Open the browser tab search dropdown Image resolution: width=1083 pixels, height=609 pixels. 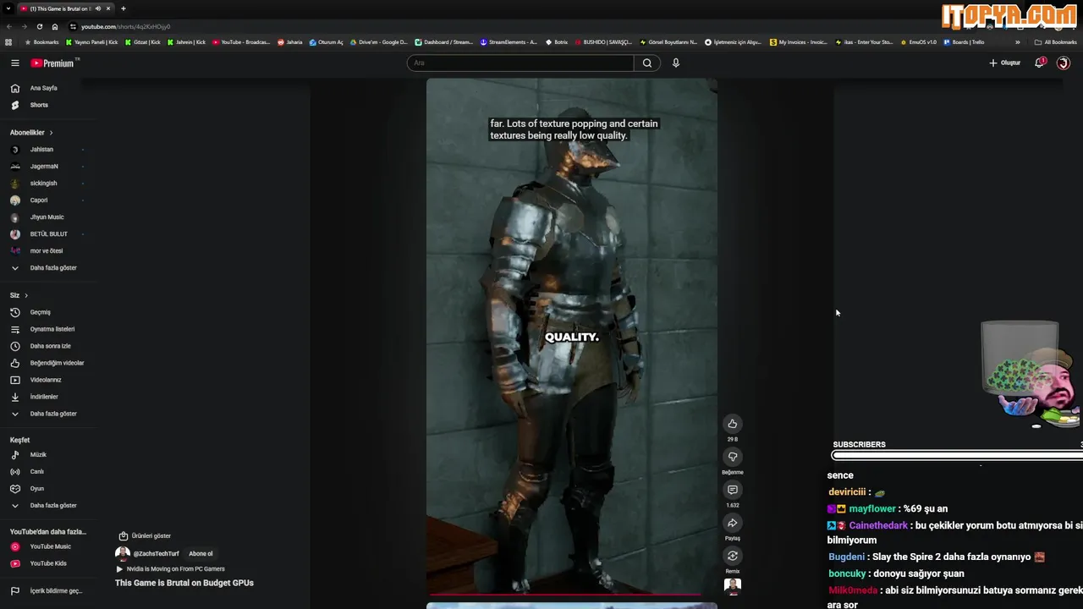tap(8, 8)
